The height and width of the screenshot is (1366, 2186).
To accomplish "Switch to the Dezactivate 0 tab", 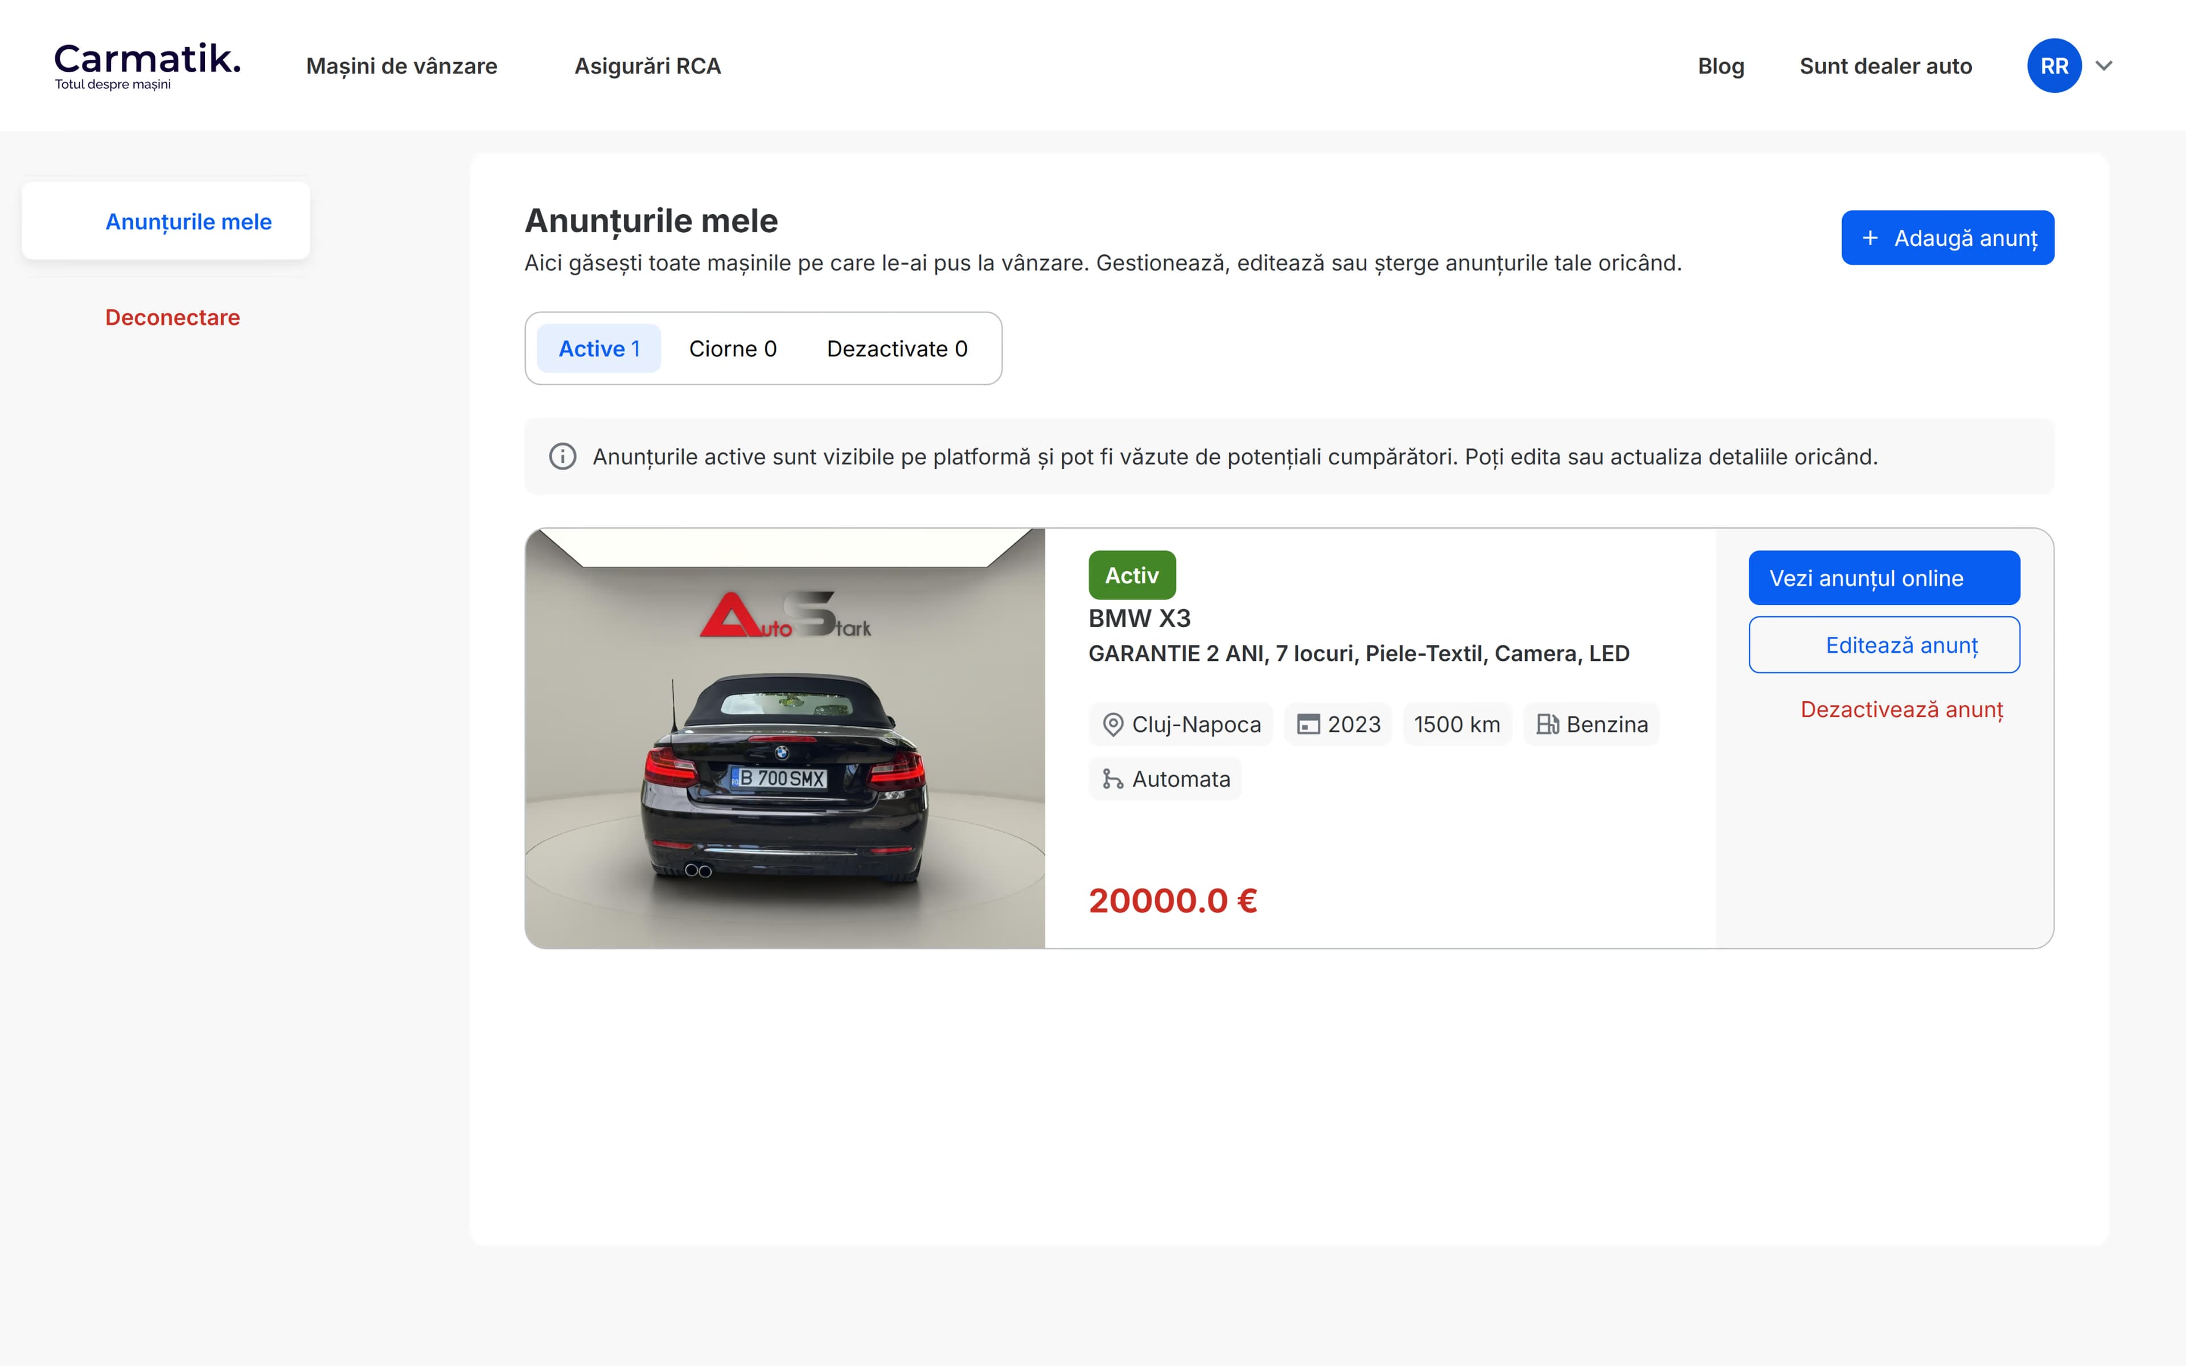I will click(897, 349).
